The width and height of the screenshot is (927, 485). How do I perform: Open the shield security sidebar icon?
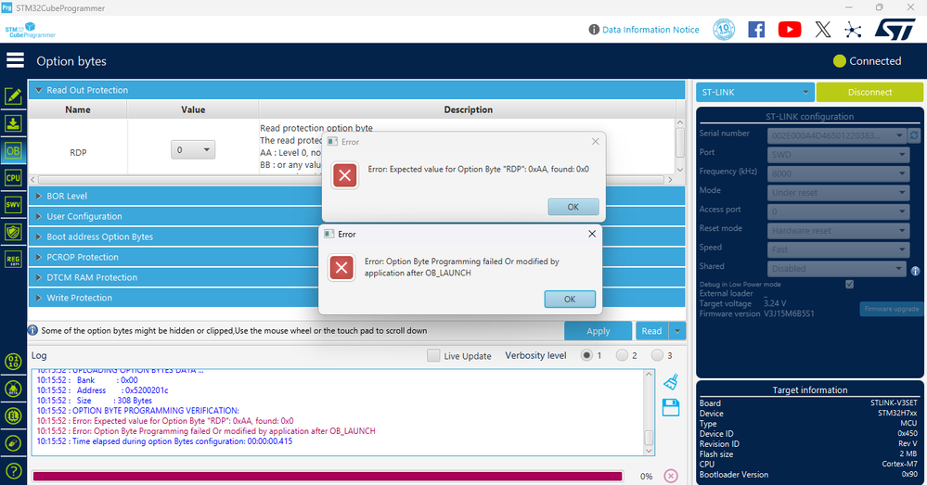13,232
